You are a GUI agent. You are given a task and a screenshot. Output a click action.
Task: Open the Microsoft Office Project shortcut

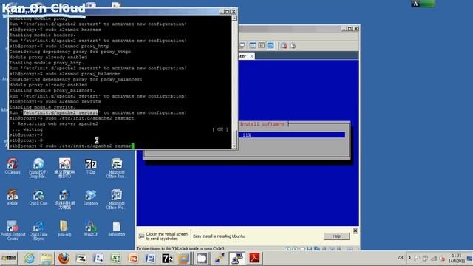117,168
